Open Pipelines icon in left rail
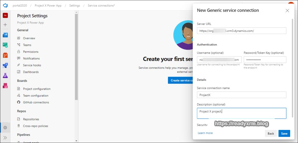The image size is (298, 143). [5, 65]
